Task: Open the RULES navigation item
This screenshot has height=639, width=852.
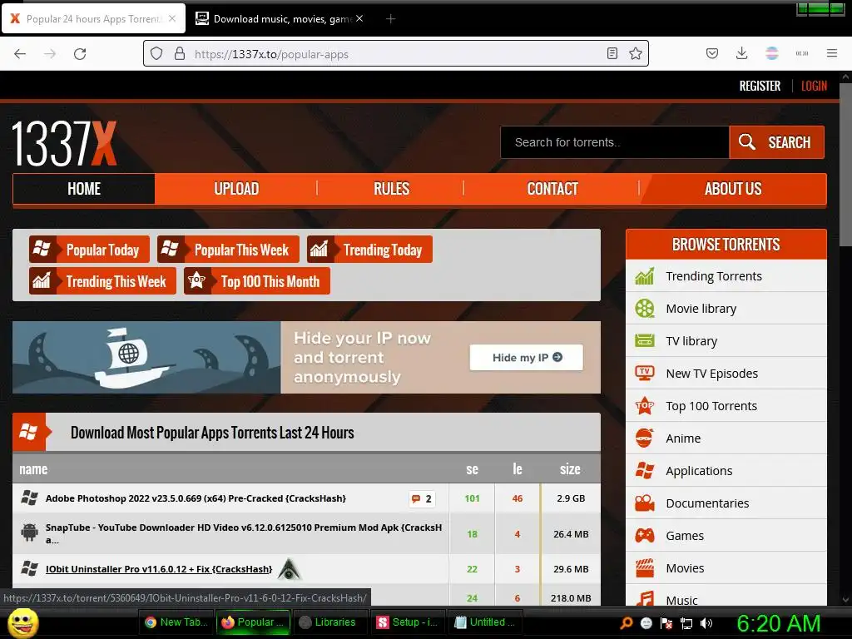Action: (x=391, y=189)
